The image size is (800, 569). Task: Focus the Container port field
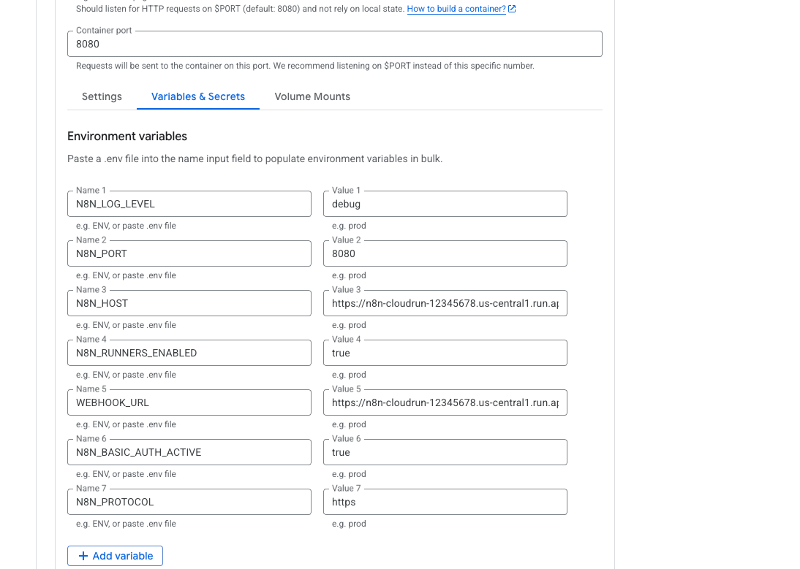(335, 44)
